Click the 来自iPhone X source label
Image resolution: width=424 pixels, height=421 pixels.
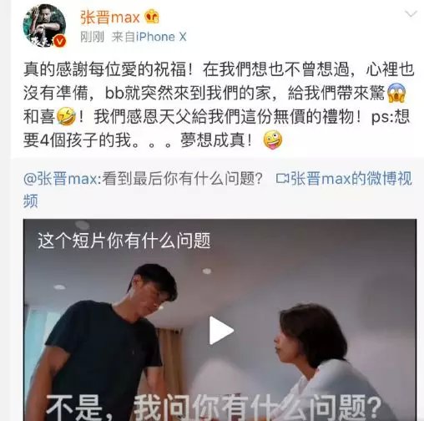149,37
